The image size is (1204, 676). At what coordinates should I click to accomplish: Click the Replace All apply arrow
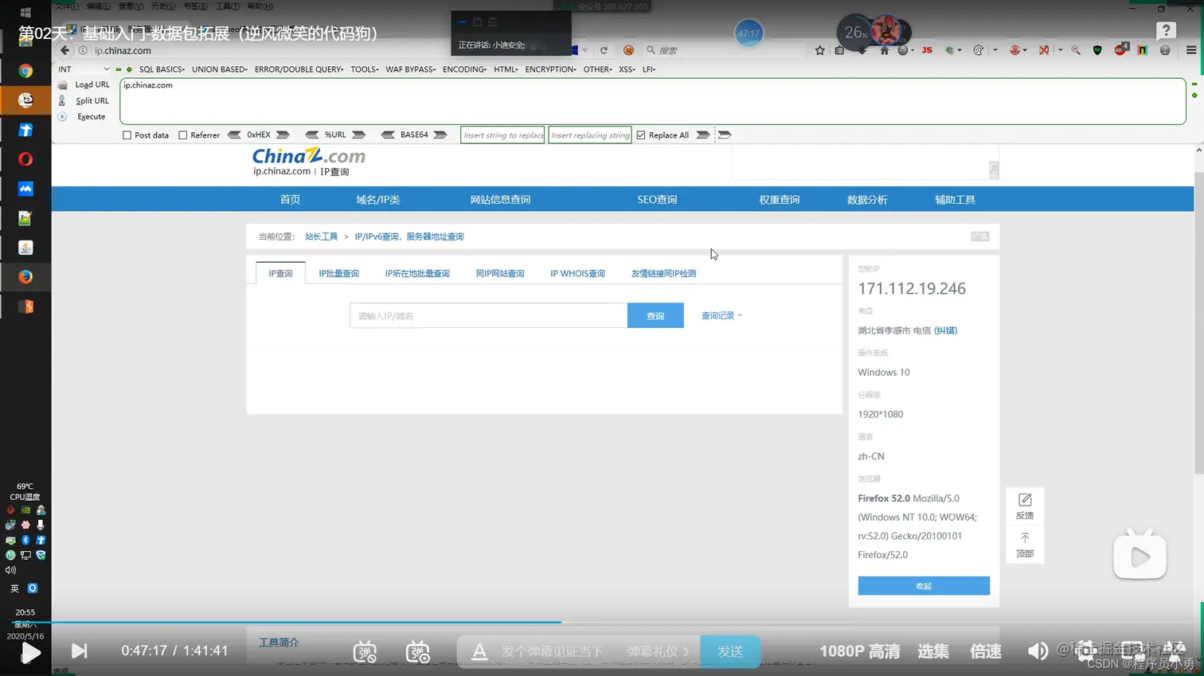(x=703, y=135)
